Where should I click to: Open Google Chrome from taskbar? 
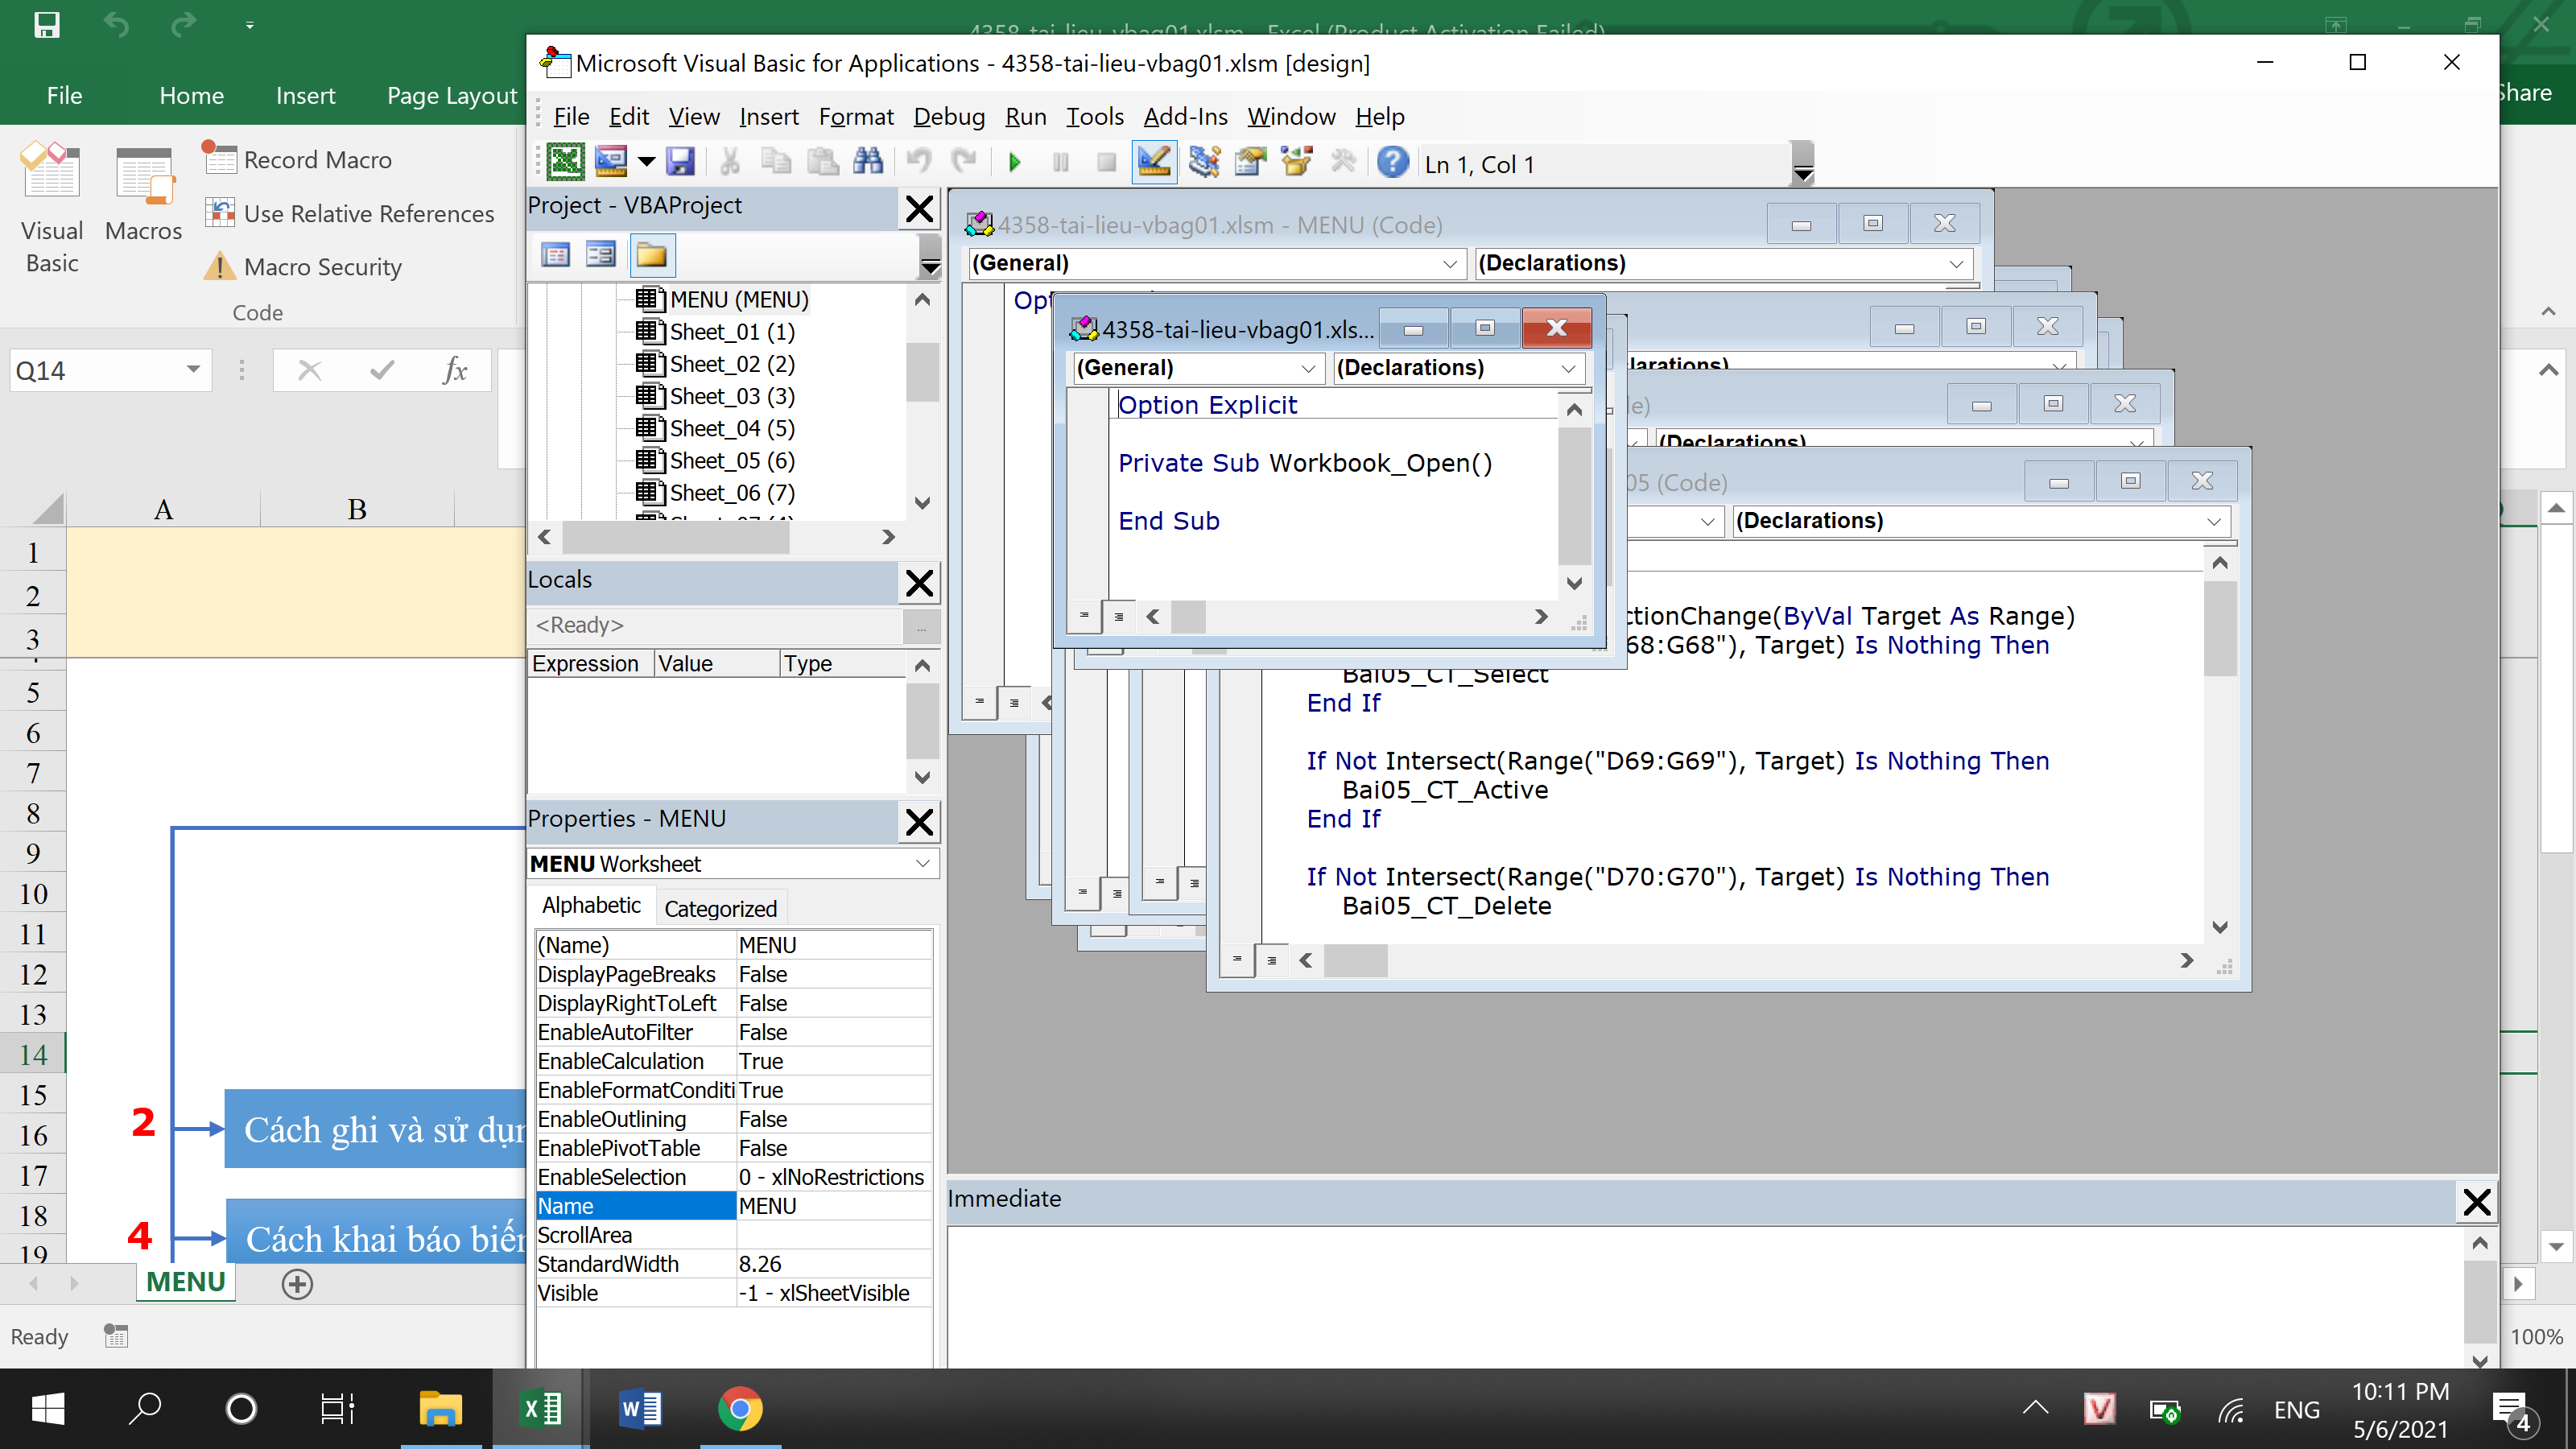pyautogui.click(x=740, y=1409)
